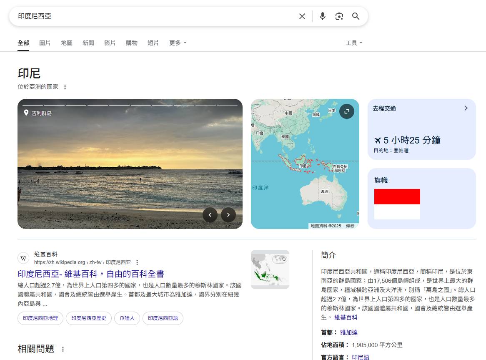Click the location pin icon for 吉利群島
Screen dimensions: 486x360
[x=26, y=113]
